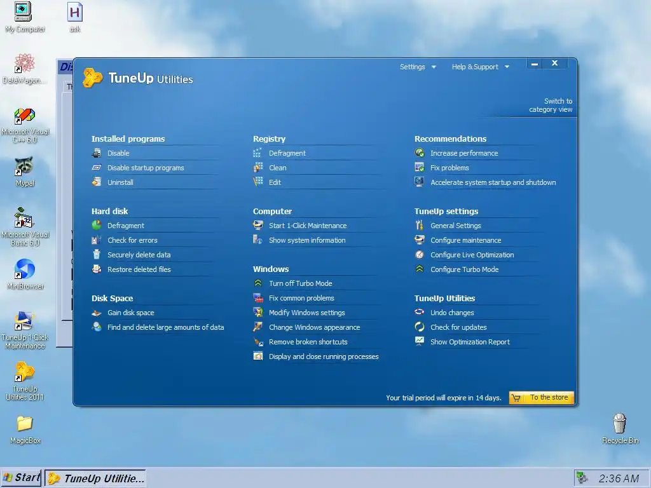Click the Registry Clean icon
651x488 pixels.
click(x=258, y=168)
